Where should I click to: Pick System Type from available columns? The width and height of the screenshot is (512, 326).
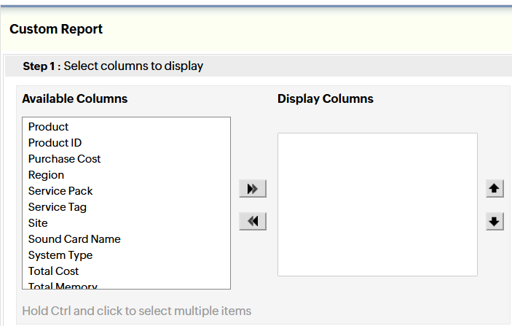[60, 255]
